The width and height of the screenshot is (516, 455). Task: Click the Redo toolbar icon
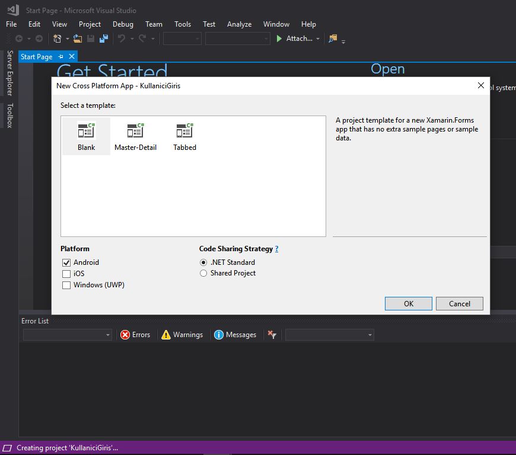142,39
